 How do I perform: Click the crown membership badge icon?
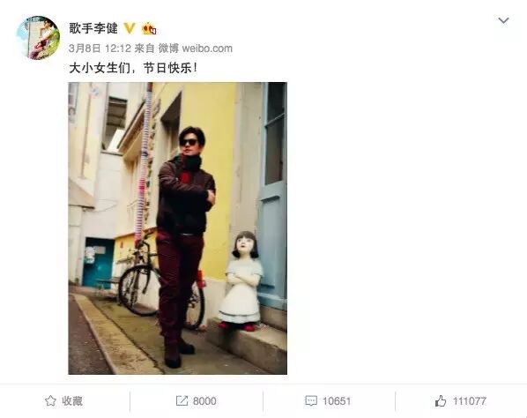149,28
